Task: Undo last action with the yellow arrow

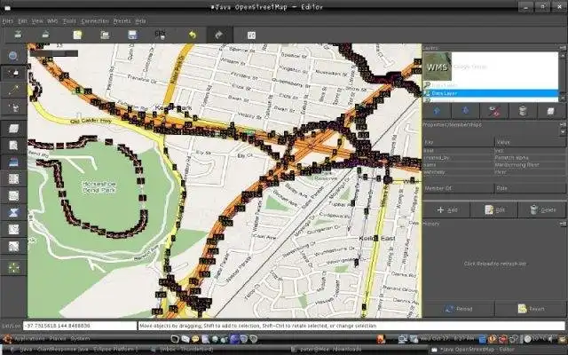Action: [x=191, y=35]
